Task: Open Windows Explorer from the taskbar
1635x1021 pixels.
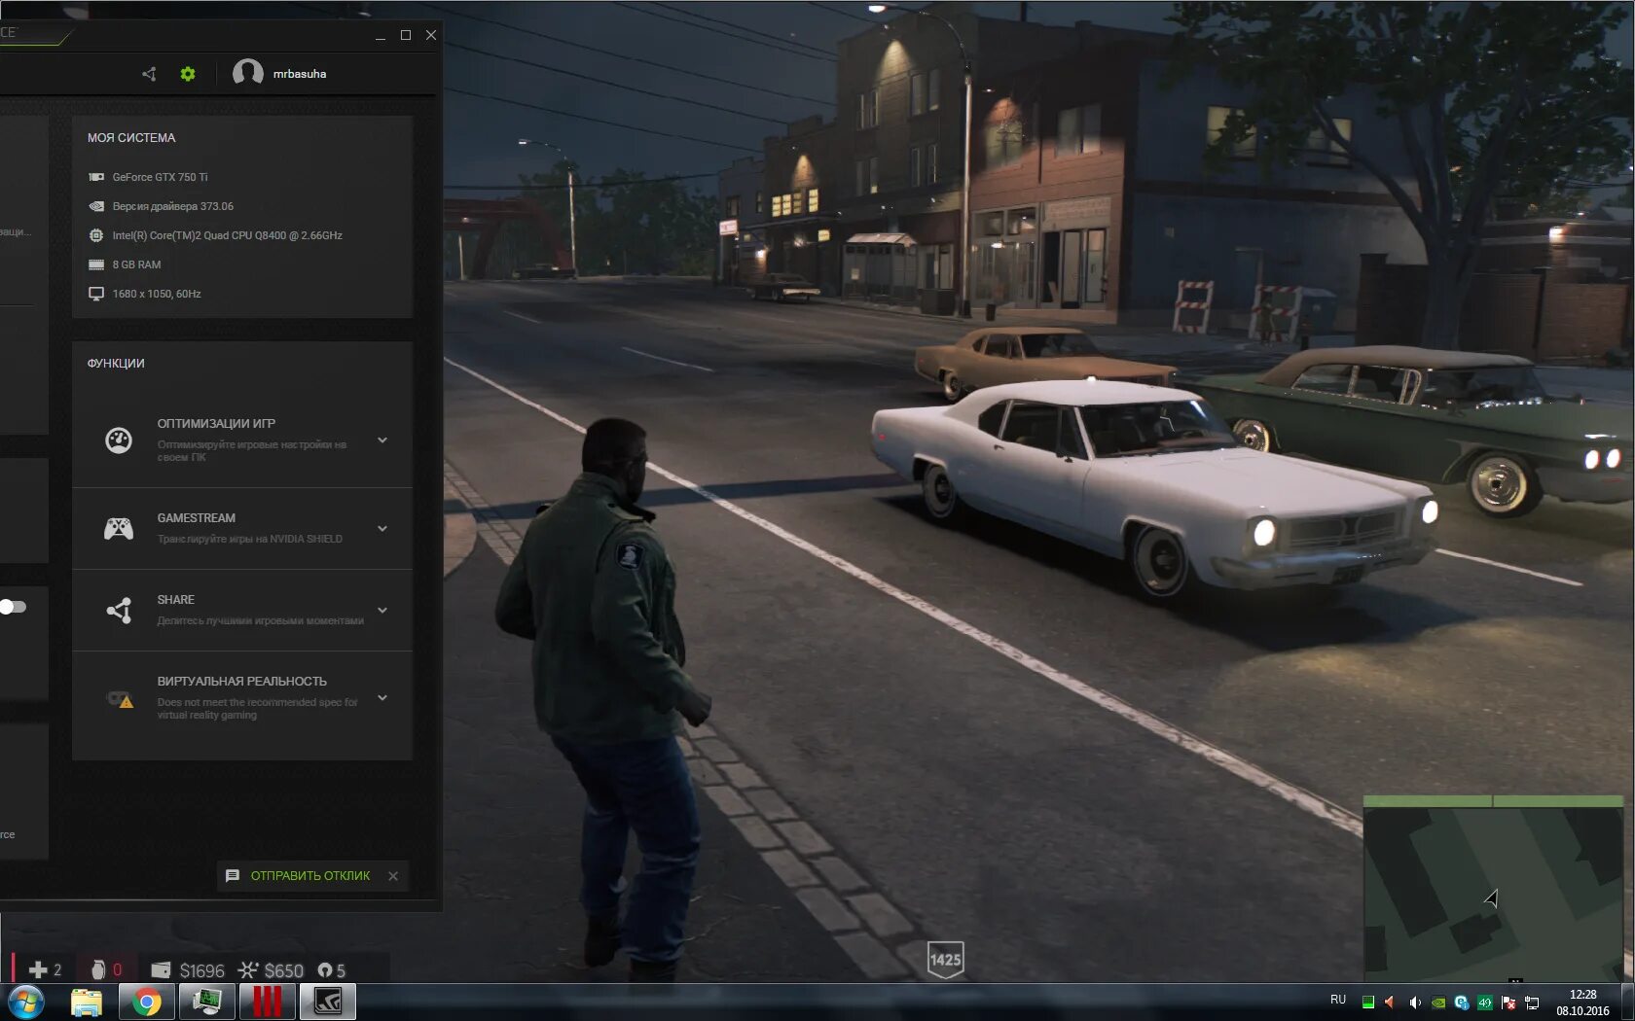Action: (87, 1003)
